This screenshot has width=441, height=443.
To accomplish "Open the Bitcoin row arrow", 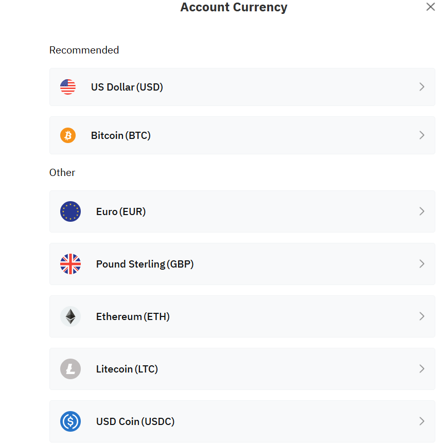I will pos(422,135).
